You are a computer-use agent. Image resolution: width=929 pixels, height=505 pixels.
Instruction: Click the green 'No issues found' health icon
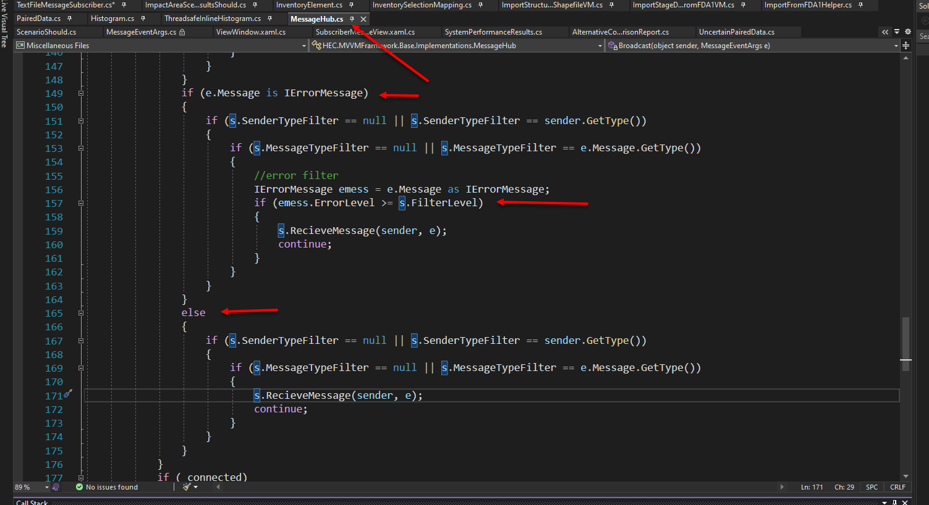pos(79,486)
